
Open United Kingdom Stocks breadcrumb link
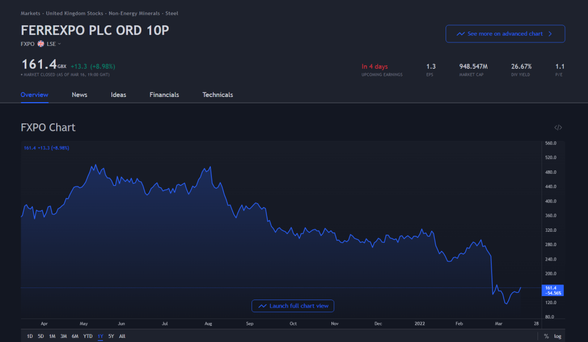pos(74,13)
